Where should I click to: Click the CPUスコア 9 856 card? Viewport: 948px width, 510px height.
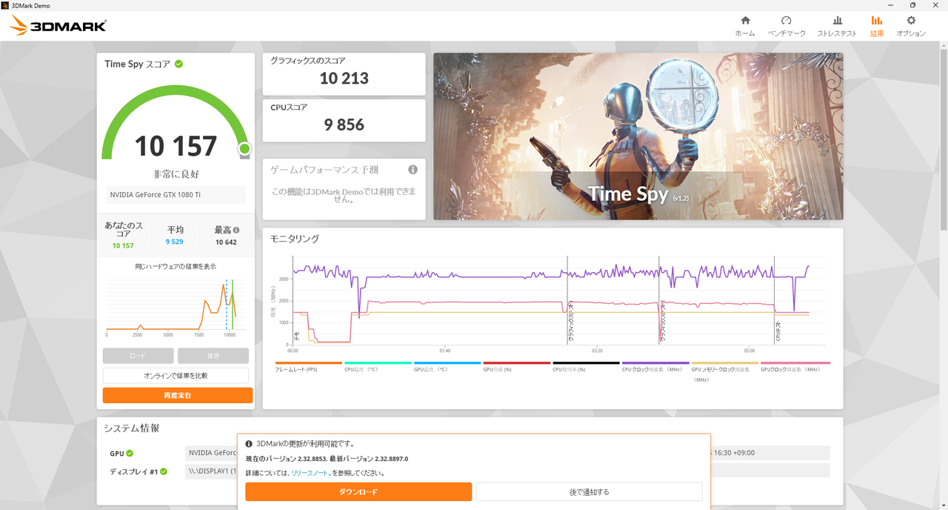pos(344,120)
